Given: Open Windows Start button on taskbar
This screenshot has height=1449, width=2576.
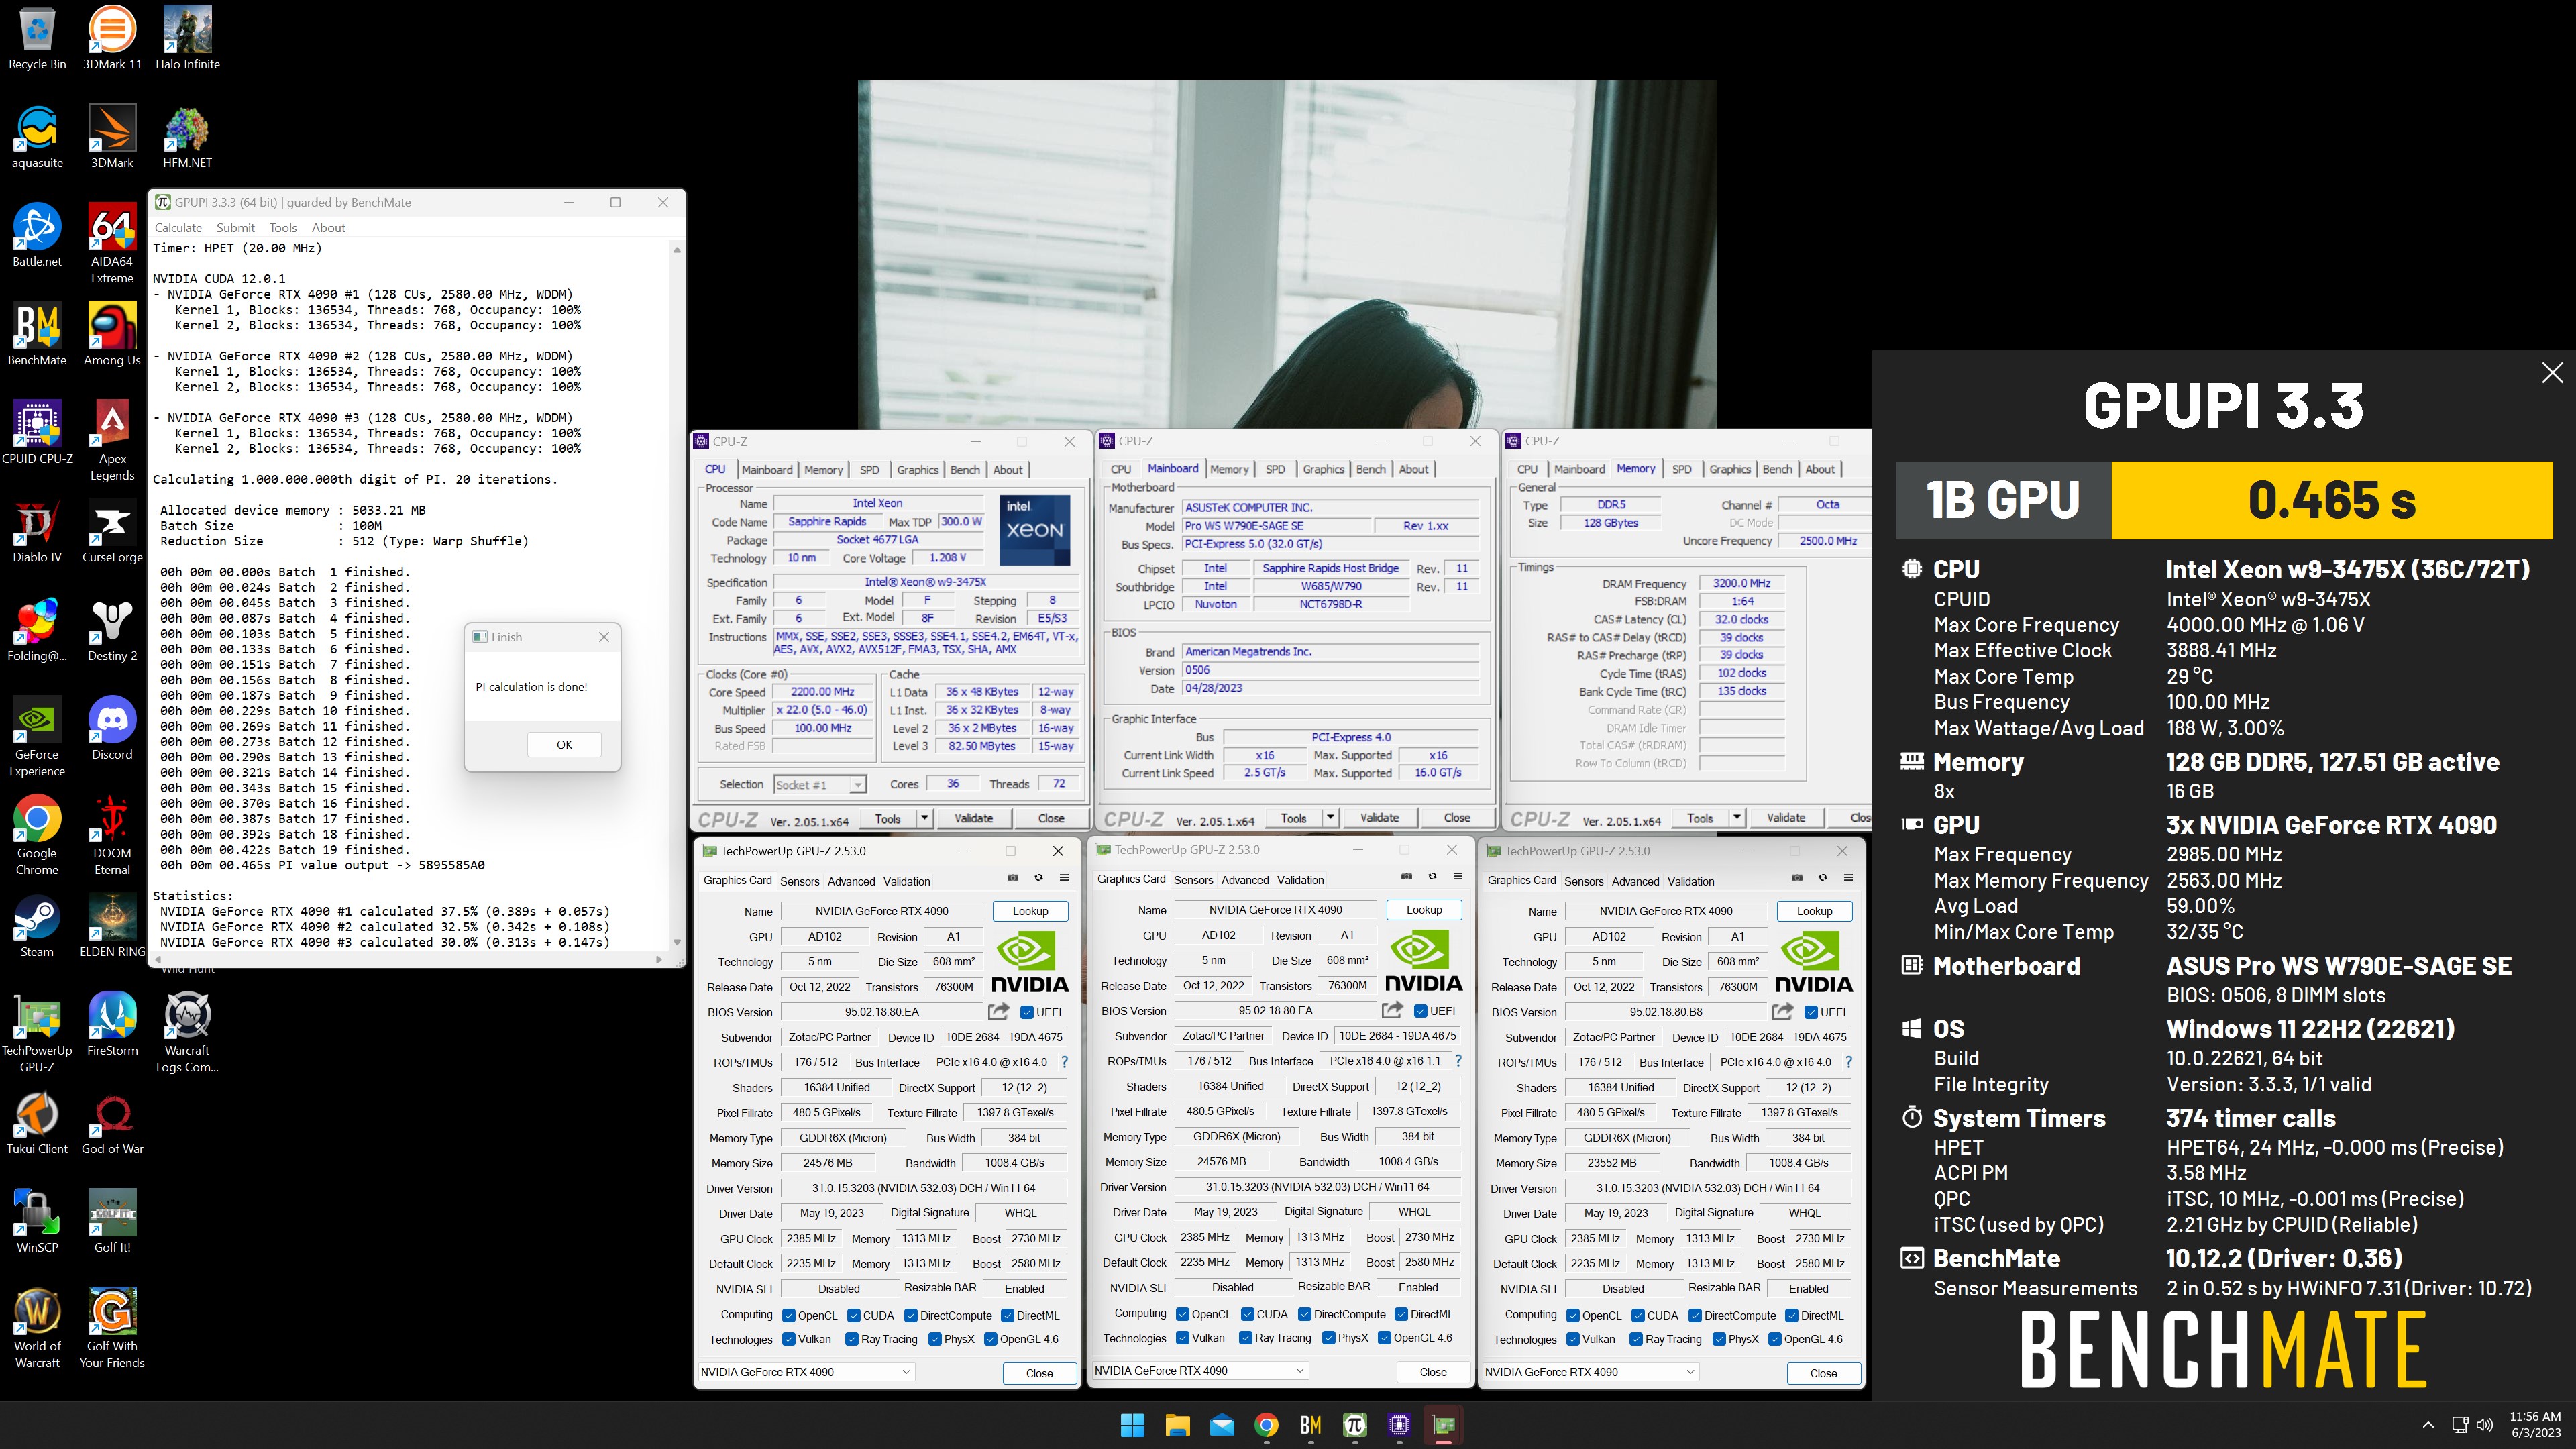Looking at the screenshot, I should pyautogui.click(x=1132, y=1425).
